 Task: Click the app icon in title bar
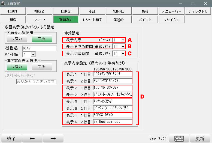(x=3, y=4)
